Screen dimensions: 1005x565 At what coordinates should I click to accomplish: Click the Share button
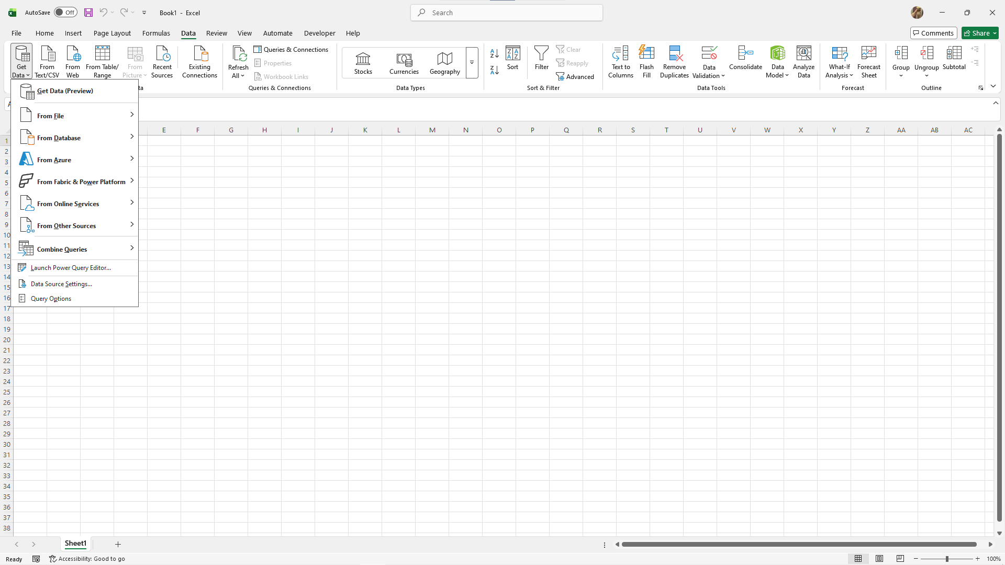pos(978,33)
